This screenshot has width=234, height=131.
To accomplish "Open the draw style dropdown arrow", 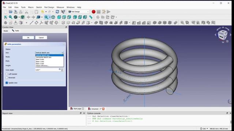I will coord(19,17).
